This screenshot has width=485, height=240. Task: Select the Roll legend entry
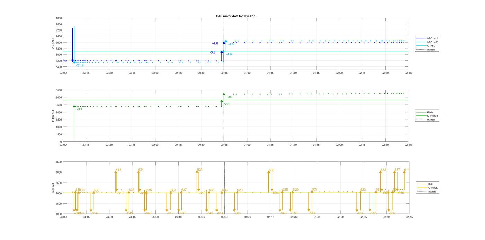pyautogui.click(x=425, y=184)
